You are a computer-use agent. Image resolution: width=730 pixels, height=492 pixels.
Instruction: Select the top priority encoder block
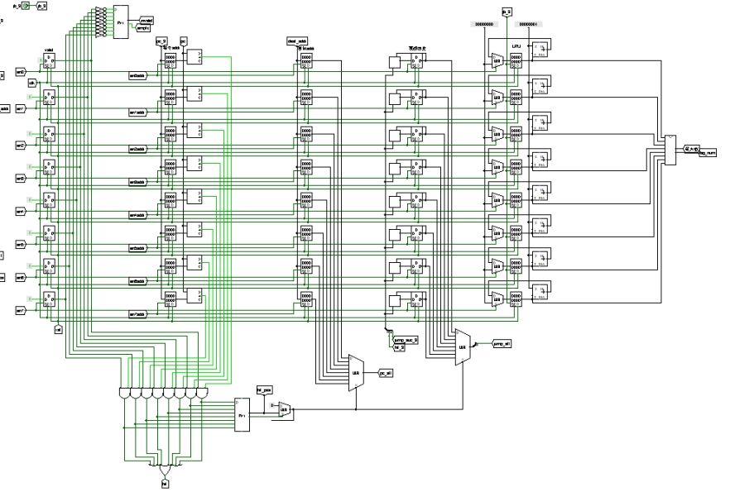(121, 21)
